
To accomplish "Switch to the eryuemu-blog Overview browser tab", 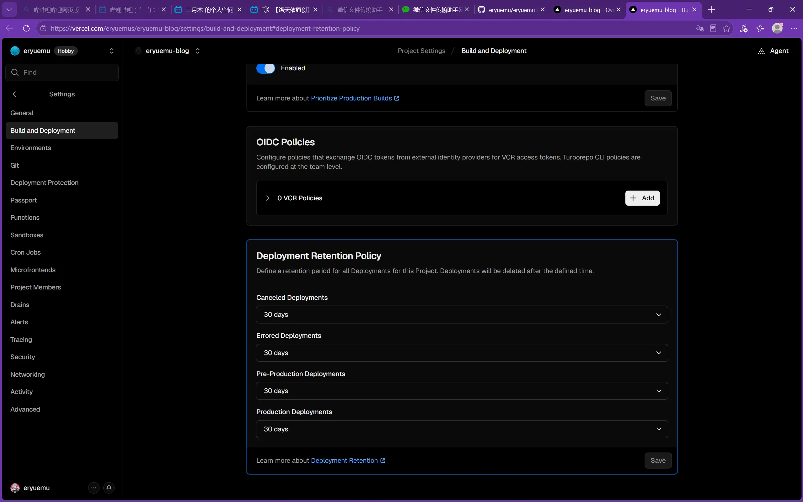I will [587, 10].
